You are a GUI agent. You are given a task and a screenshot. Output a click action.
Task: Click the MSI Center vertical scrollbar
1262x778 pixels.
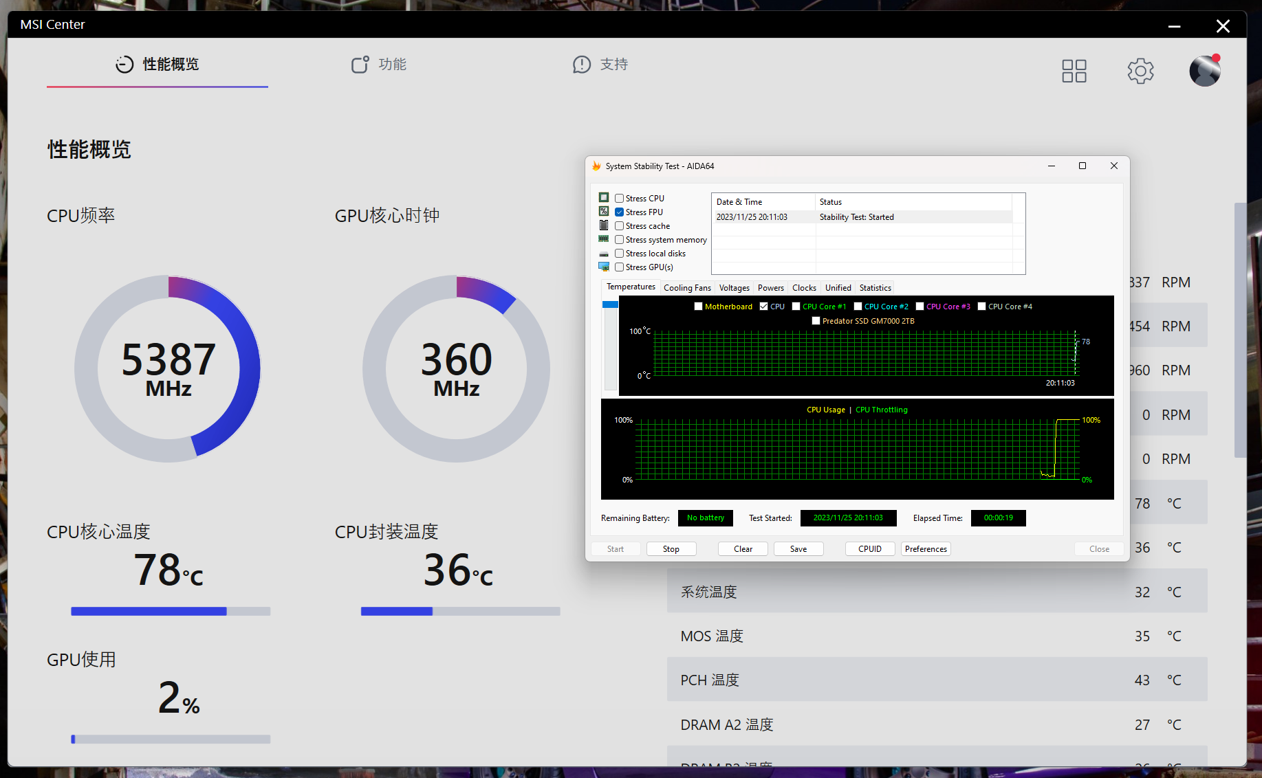1240,330
